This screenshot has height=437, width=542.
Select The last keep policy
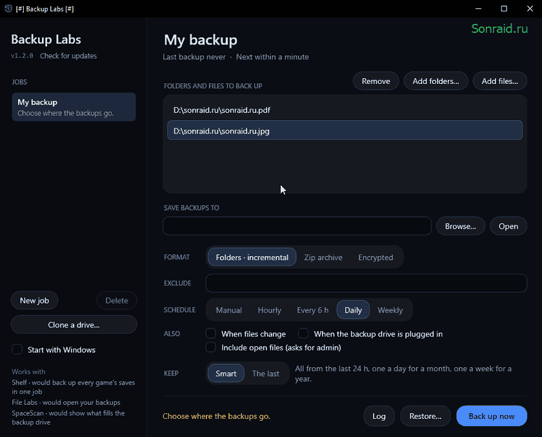[x=265, y=373]
